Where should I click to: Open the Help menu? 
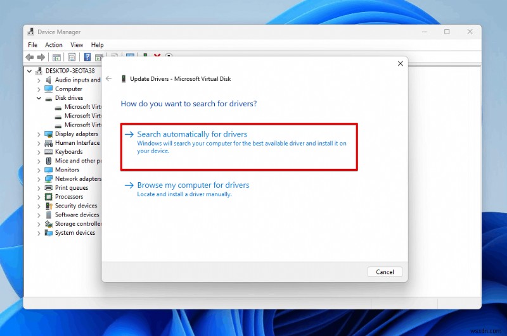click(x=97, y=45)
